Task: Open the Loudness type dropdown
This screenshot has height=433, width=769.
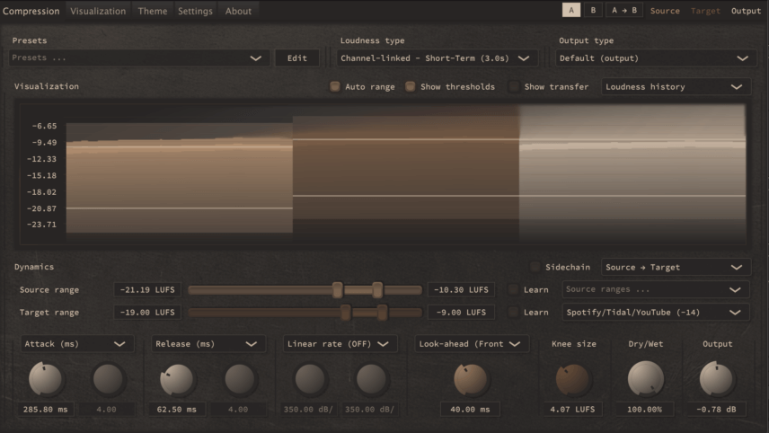Action: [x=437, y=57]
